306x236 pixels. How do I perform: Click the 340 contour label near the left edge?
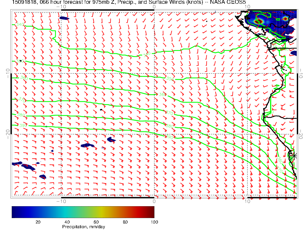point(20,25)
